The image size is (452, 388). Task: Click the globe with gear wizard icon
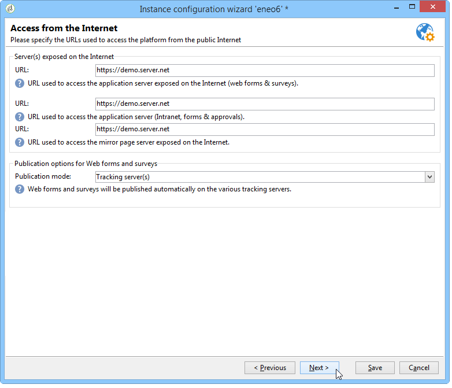425,32
